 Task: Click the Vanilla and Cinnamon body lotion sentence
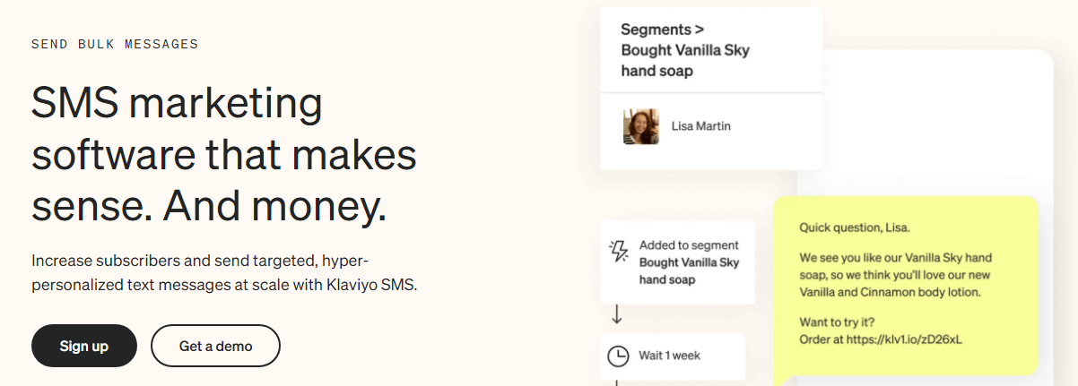pyautogui.click(x=891, y=292)
